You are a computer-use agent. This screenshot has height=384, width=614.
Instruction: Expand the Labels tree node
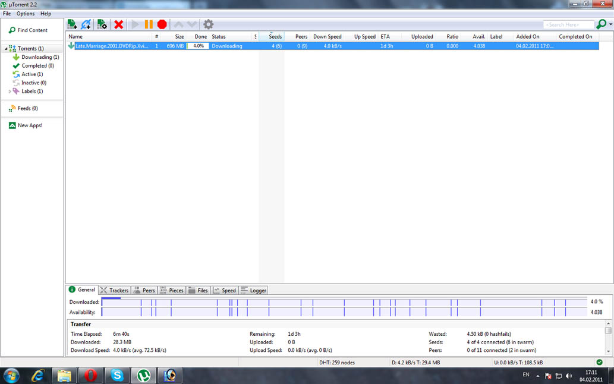[x=10, y=92]
